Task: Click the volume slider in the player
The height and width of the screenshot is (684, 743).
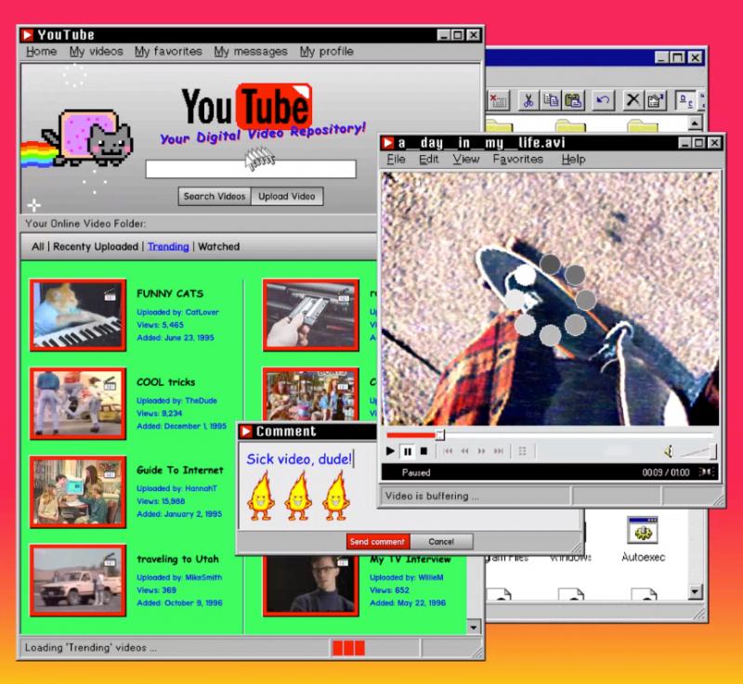Action: pos(698,452)
